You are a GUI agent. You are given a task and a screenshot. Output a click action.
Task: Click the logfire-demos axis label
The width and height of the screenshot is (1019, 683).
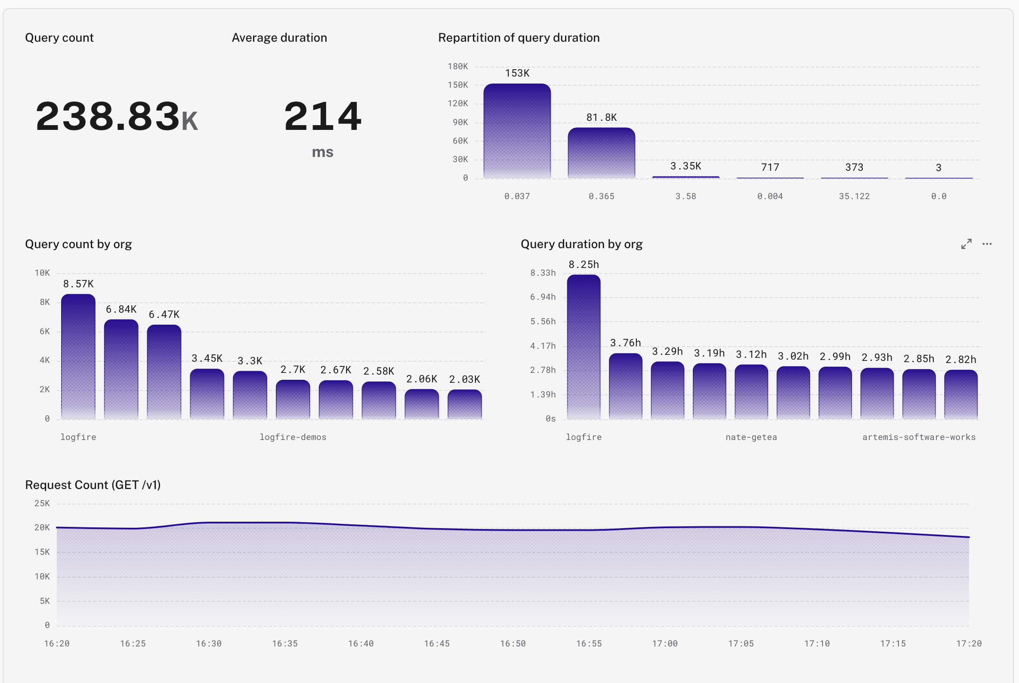pyautogui.click(x=293, y=437)
